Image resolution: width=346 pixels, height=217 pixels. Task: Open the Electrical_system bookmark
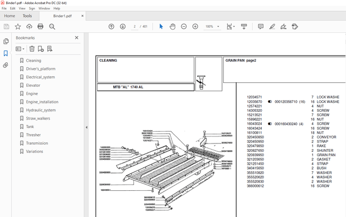pos(40,77)
